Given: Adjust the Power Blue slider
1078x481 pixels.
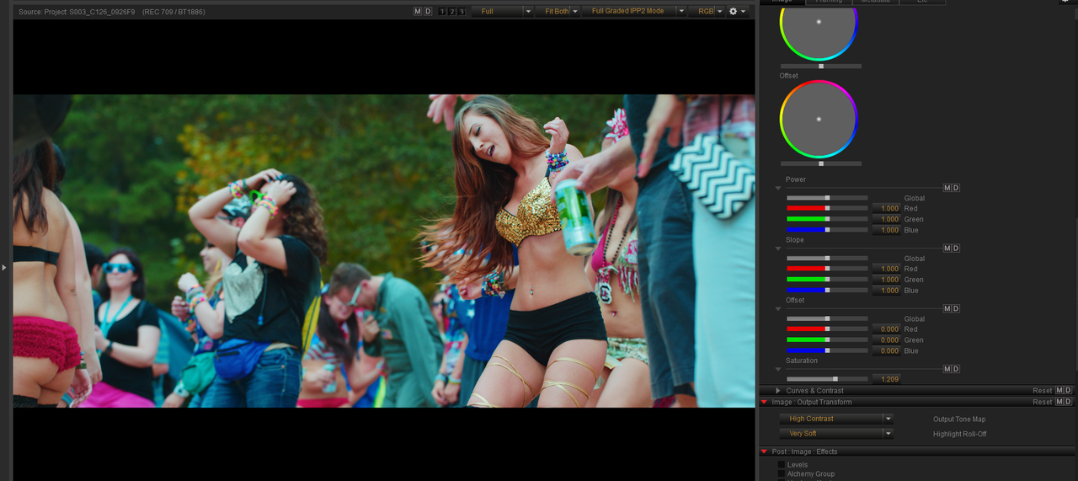Looking at the screenshot, I should tap(827, 230).
